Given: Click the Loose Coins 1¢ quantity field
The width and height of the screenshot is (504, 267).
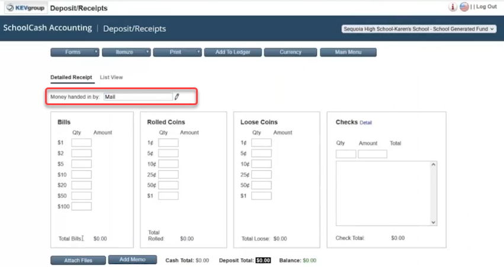Looking at the screenshot, I should 261,142.
